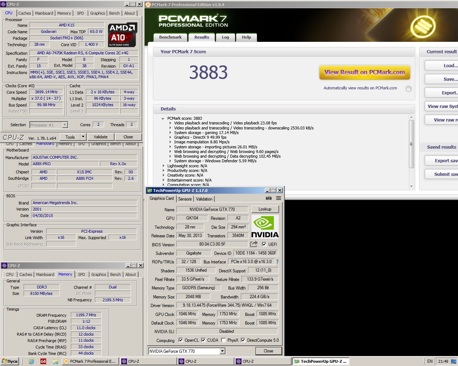Select the SPD tab in the CPU-Z Memory window

click(x=82, y=274)
